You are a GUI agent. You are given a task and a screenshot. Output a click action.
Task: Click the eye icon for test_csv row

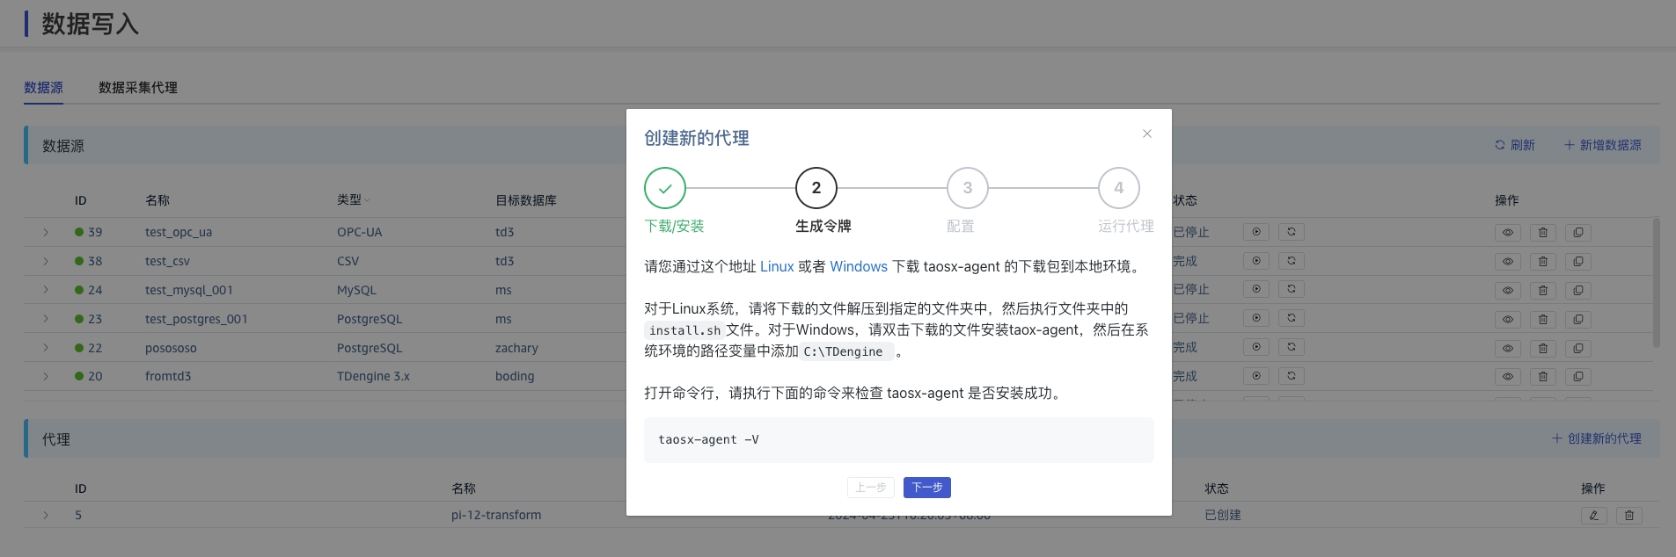(x=1507, y=261)
